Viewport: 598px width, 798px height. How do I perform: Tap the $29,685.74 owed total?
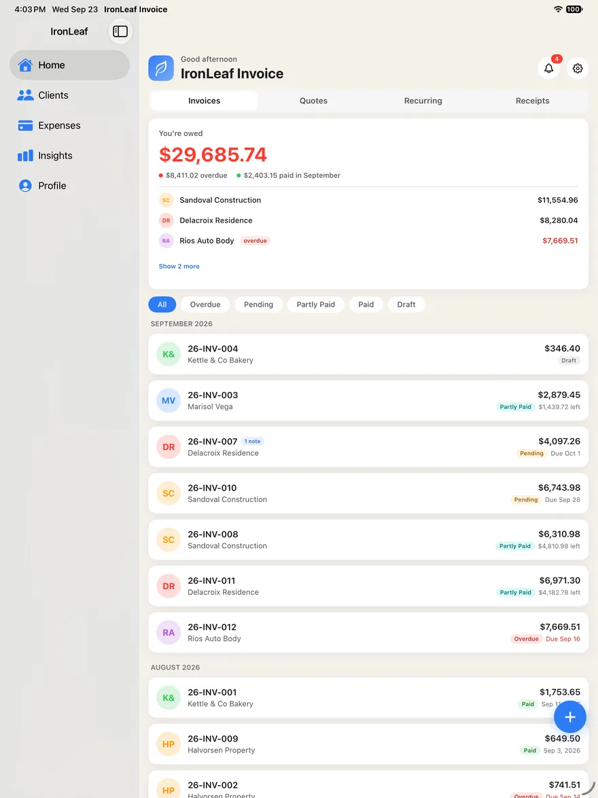pos(213,154)
